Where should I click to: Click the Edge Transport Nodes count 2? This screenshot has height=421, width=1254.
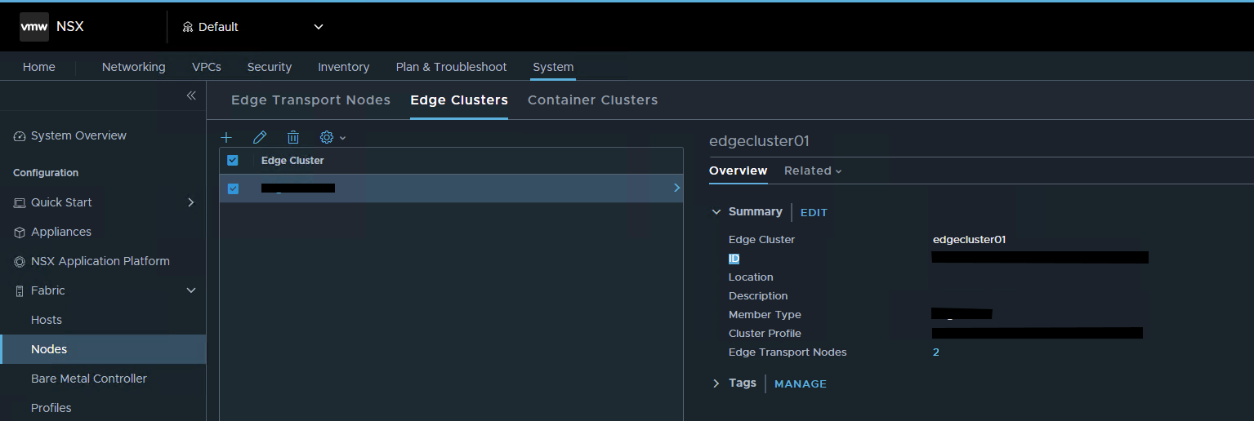pos(936,352)
